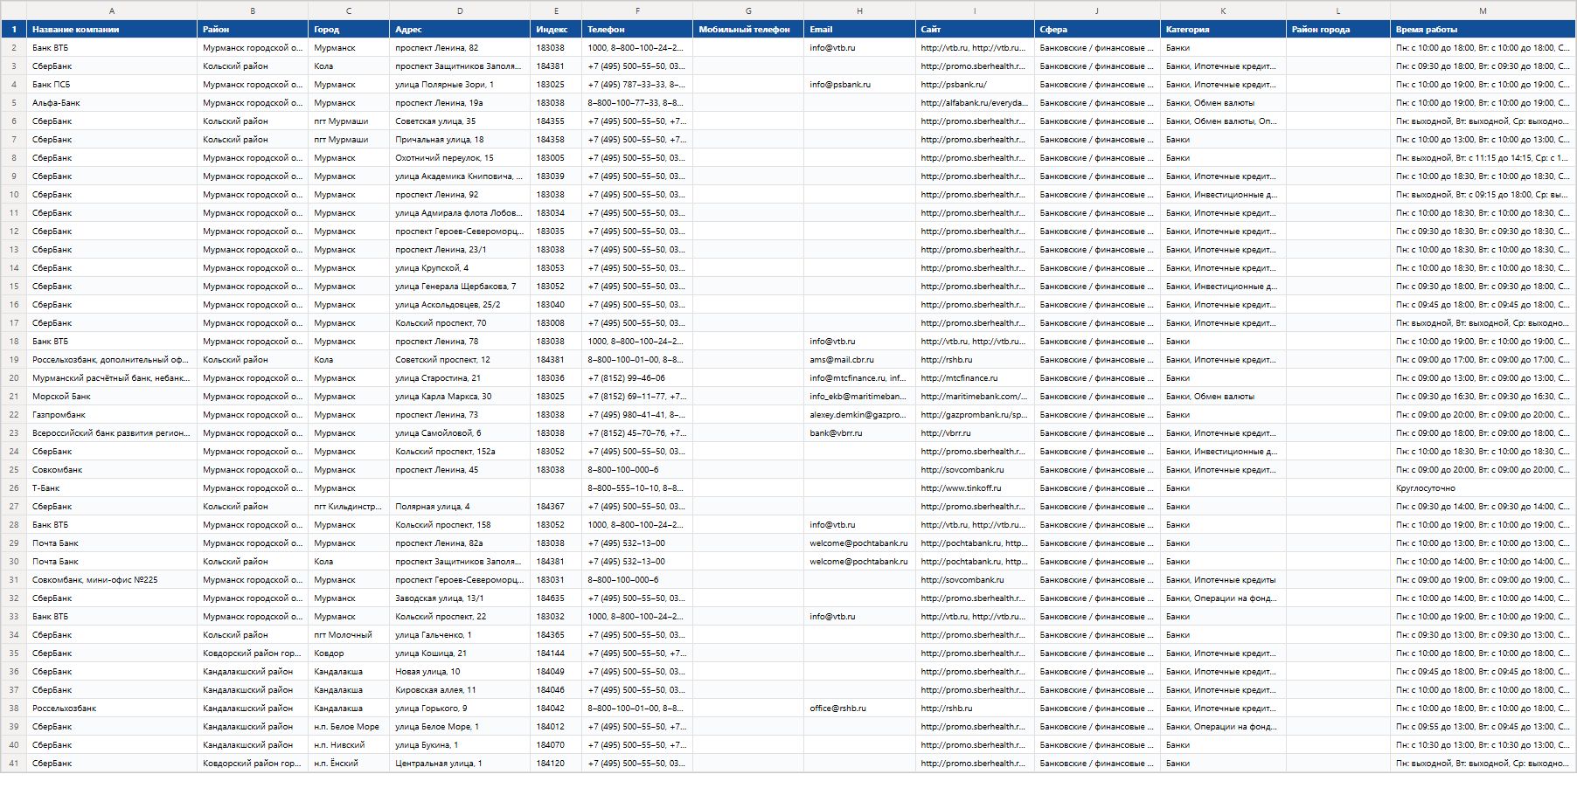Click the site cell "http://vbrr.ru"
Screen dimensions: 1577x788
tap(975, 433)
